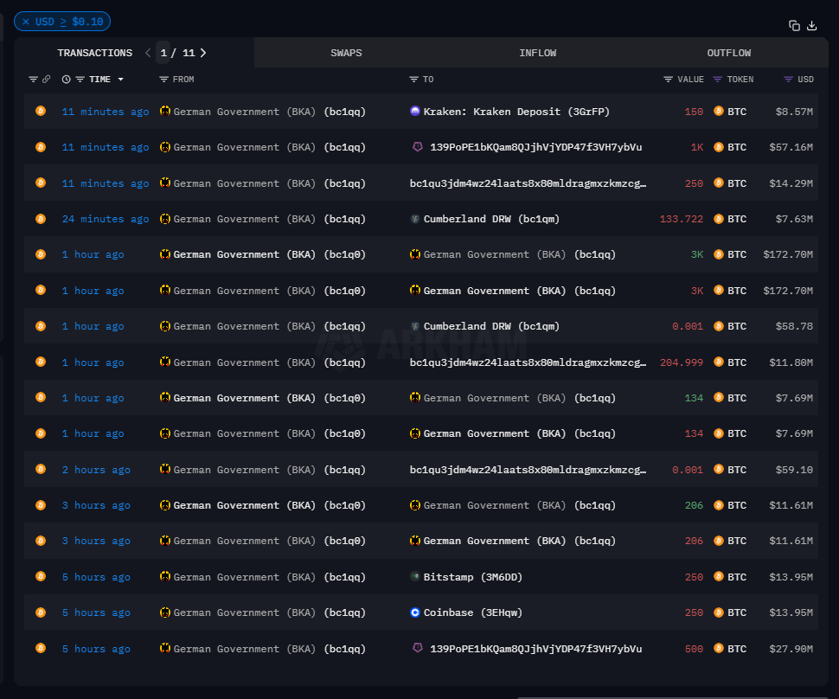Switch to the SWAPS tab
Image resolution: width=839 pixels, height=699 pixels.
(346, 53)
